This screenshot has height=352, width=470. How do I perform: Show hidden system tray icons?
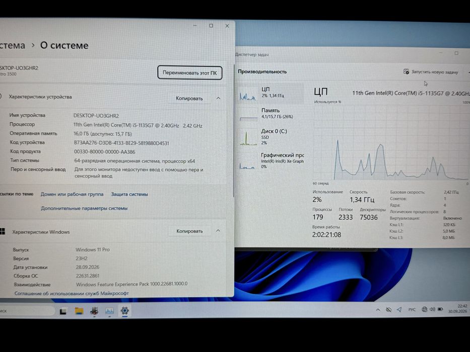[x=378, y=310]
